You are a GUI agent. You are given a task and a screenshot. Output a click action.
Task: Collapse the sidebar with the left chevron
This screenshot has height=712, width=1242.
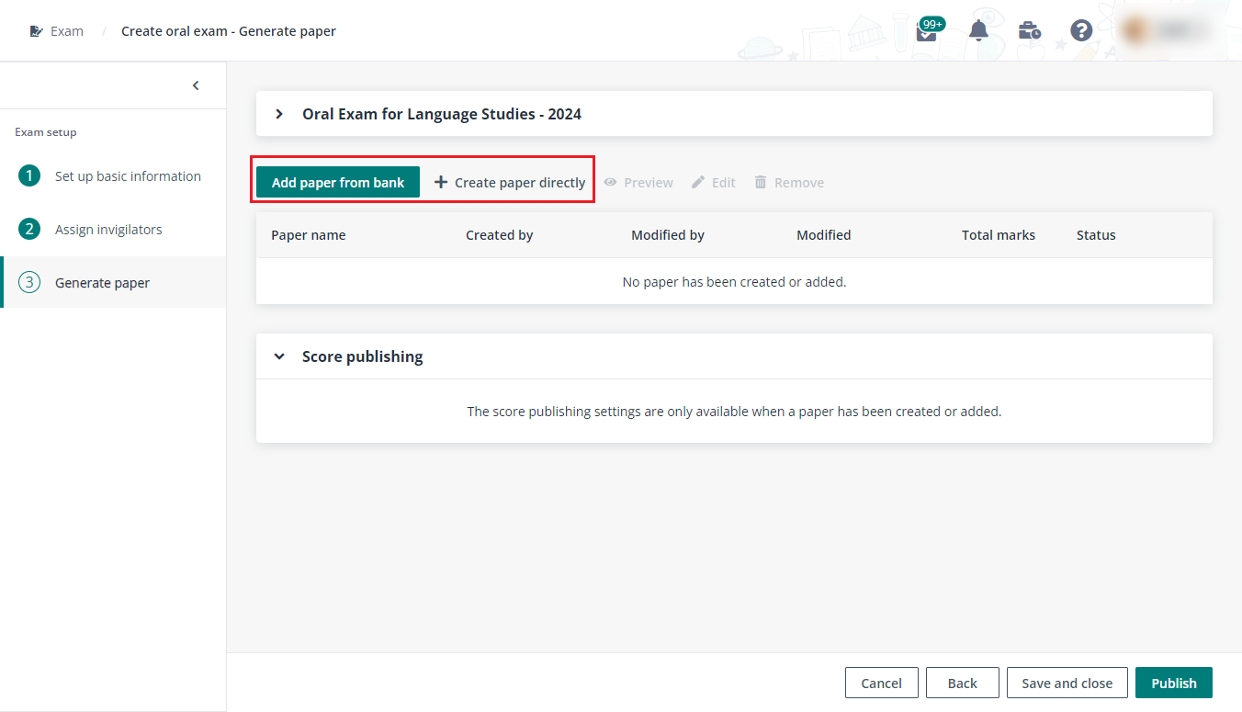coord(196,85)
